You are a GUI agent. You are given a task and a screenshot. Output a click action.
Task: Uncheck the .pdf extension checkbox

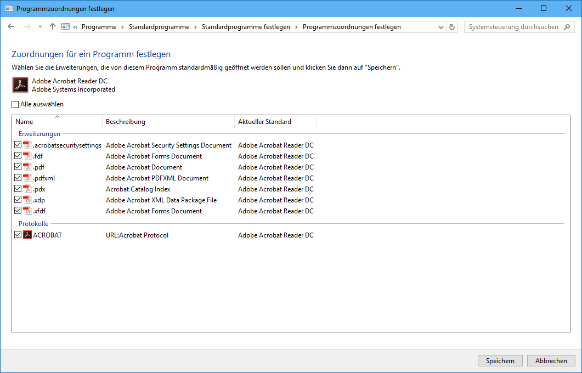pyautogui.click(x=18, y=166)
